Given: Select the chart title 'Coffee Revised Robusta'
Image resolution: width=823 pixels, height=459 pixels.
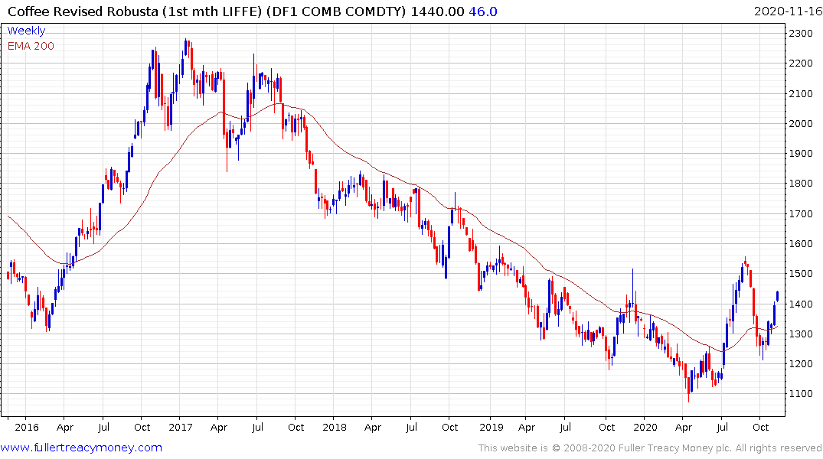Looking at the screenshot, I should (x=83, y=11).
